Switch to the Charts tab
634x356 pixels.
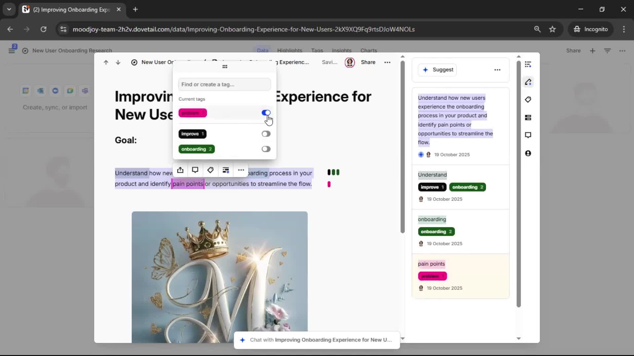coord(369,50)
